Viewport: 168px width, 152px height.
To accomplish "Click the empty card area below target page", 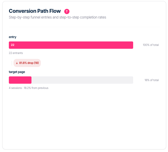I will point(84,120).
